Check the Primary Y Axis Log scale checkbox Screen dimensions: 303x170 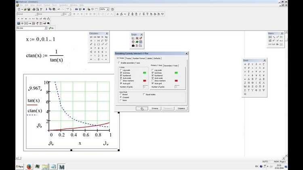(x=153, y=70)
